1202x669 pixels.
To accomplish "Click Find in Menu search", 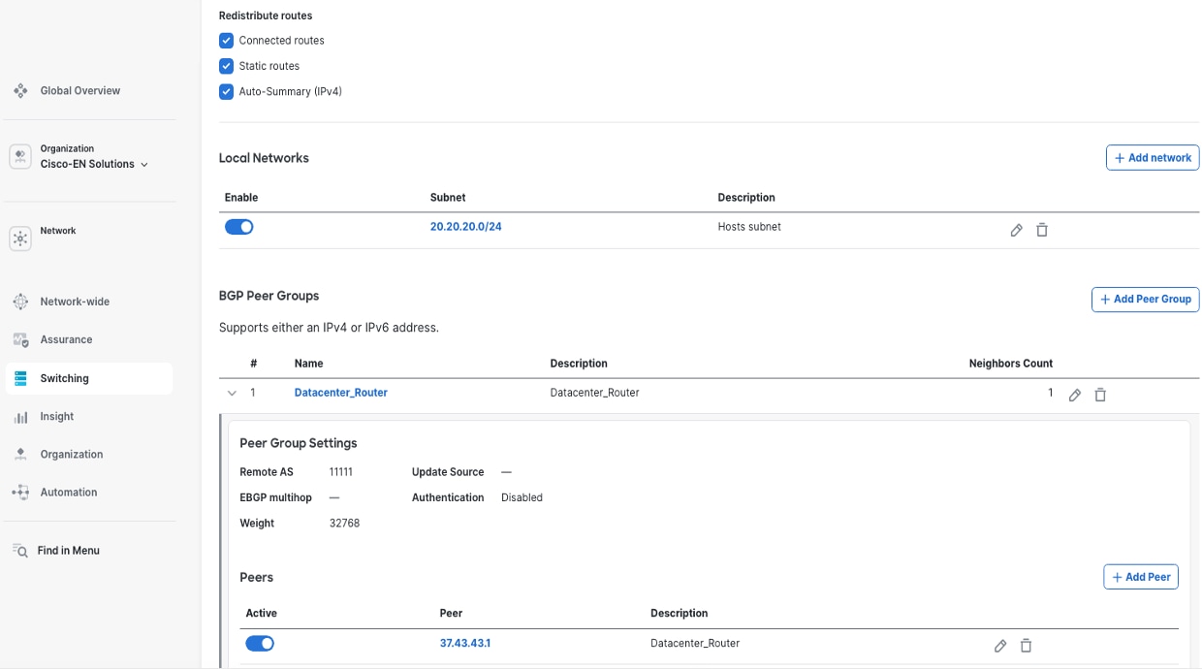I will tap(68, 550).
